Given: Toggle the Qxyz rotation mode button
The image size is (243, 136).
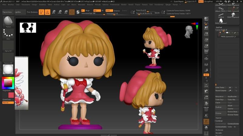Looking at the screenshot, I should click(206, 75).
